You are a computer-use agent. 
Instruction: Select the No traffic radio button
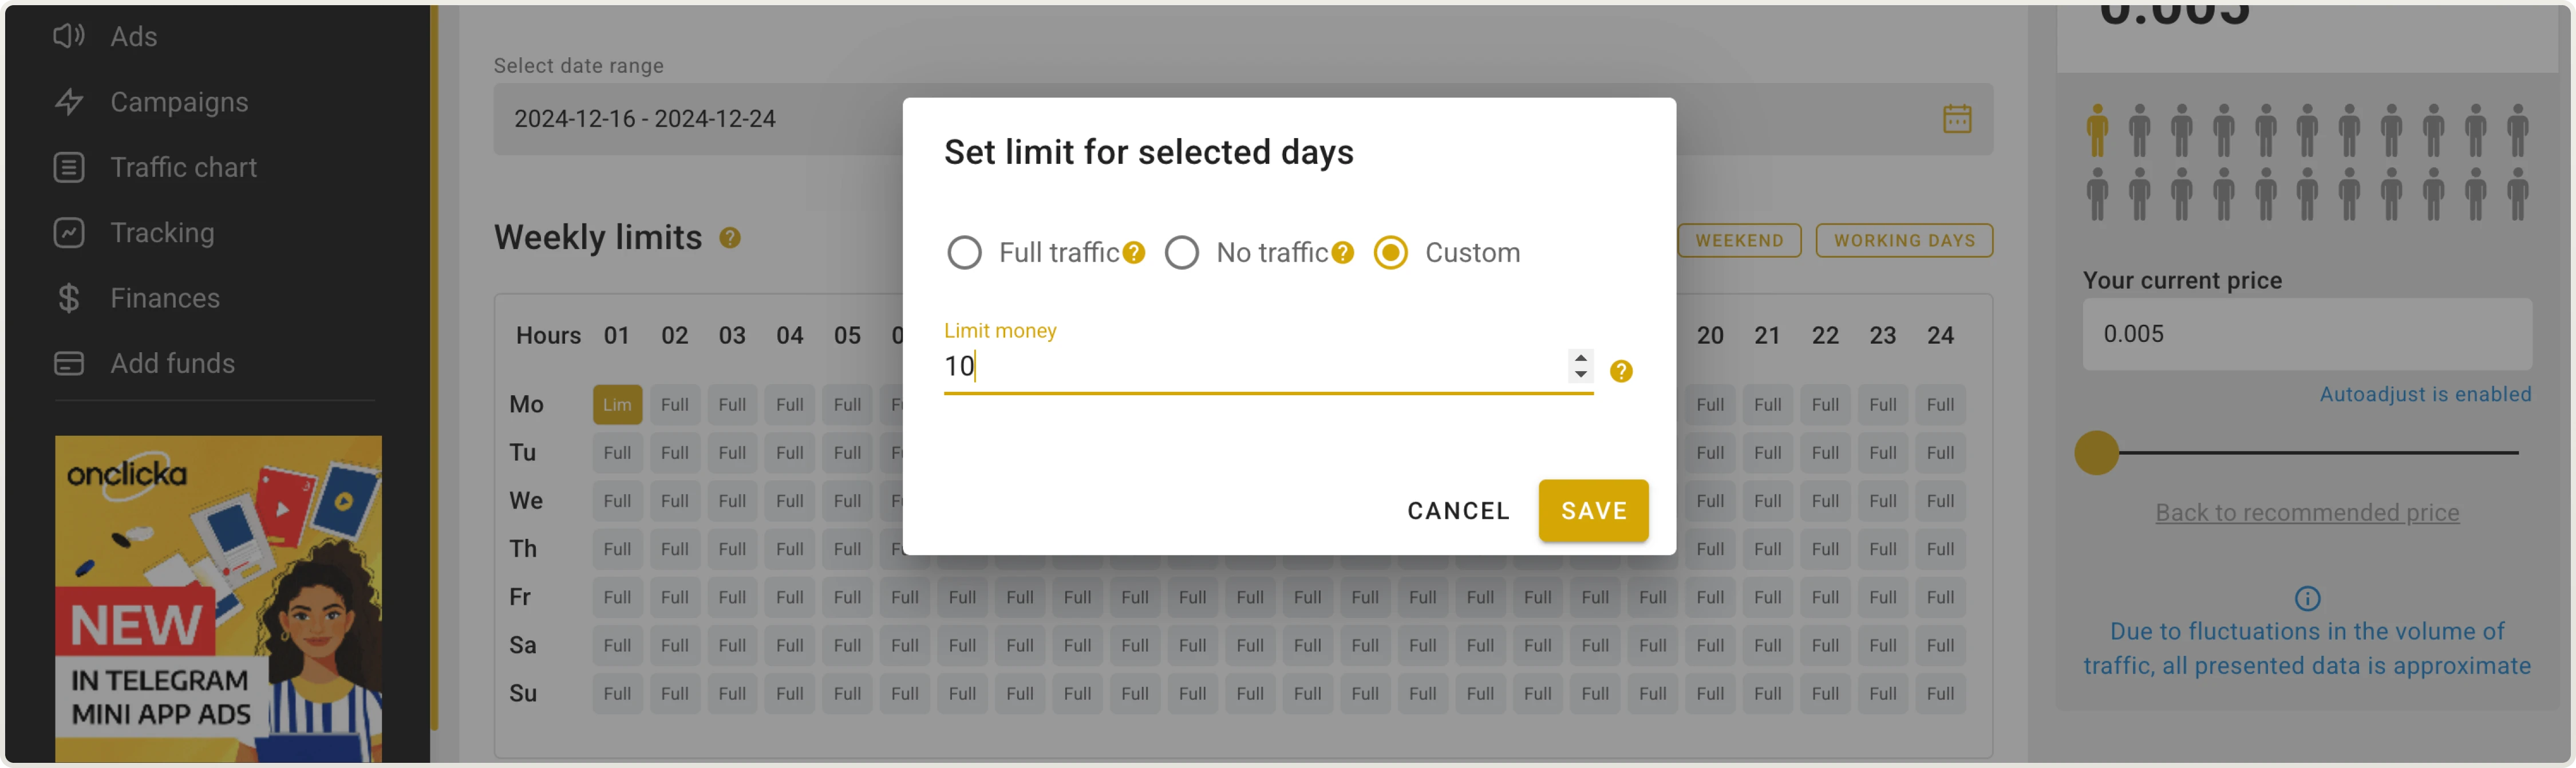[x=1182, y=252]
